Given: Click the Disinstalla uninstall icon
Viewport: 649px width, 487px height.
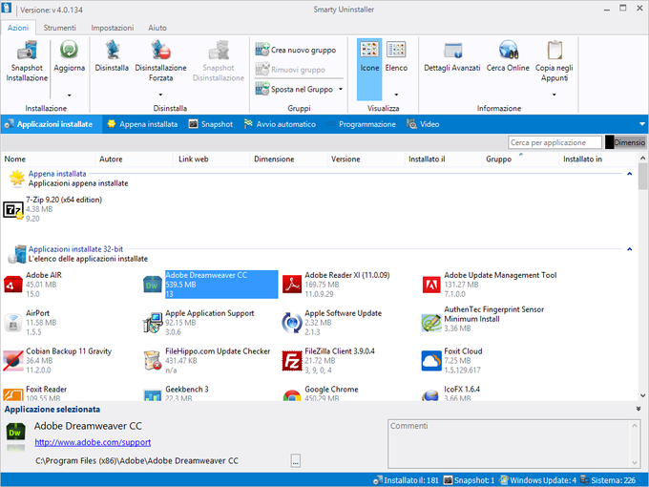Looking at the screenshot, I should pos(112,50).
